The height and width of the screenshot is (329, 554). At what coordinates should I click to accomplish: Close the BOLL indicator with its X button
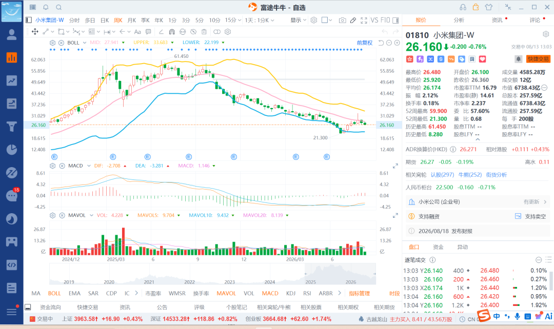click(61, 43)
